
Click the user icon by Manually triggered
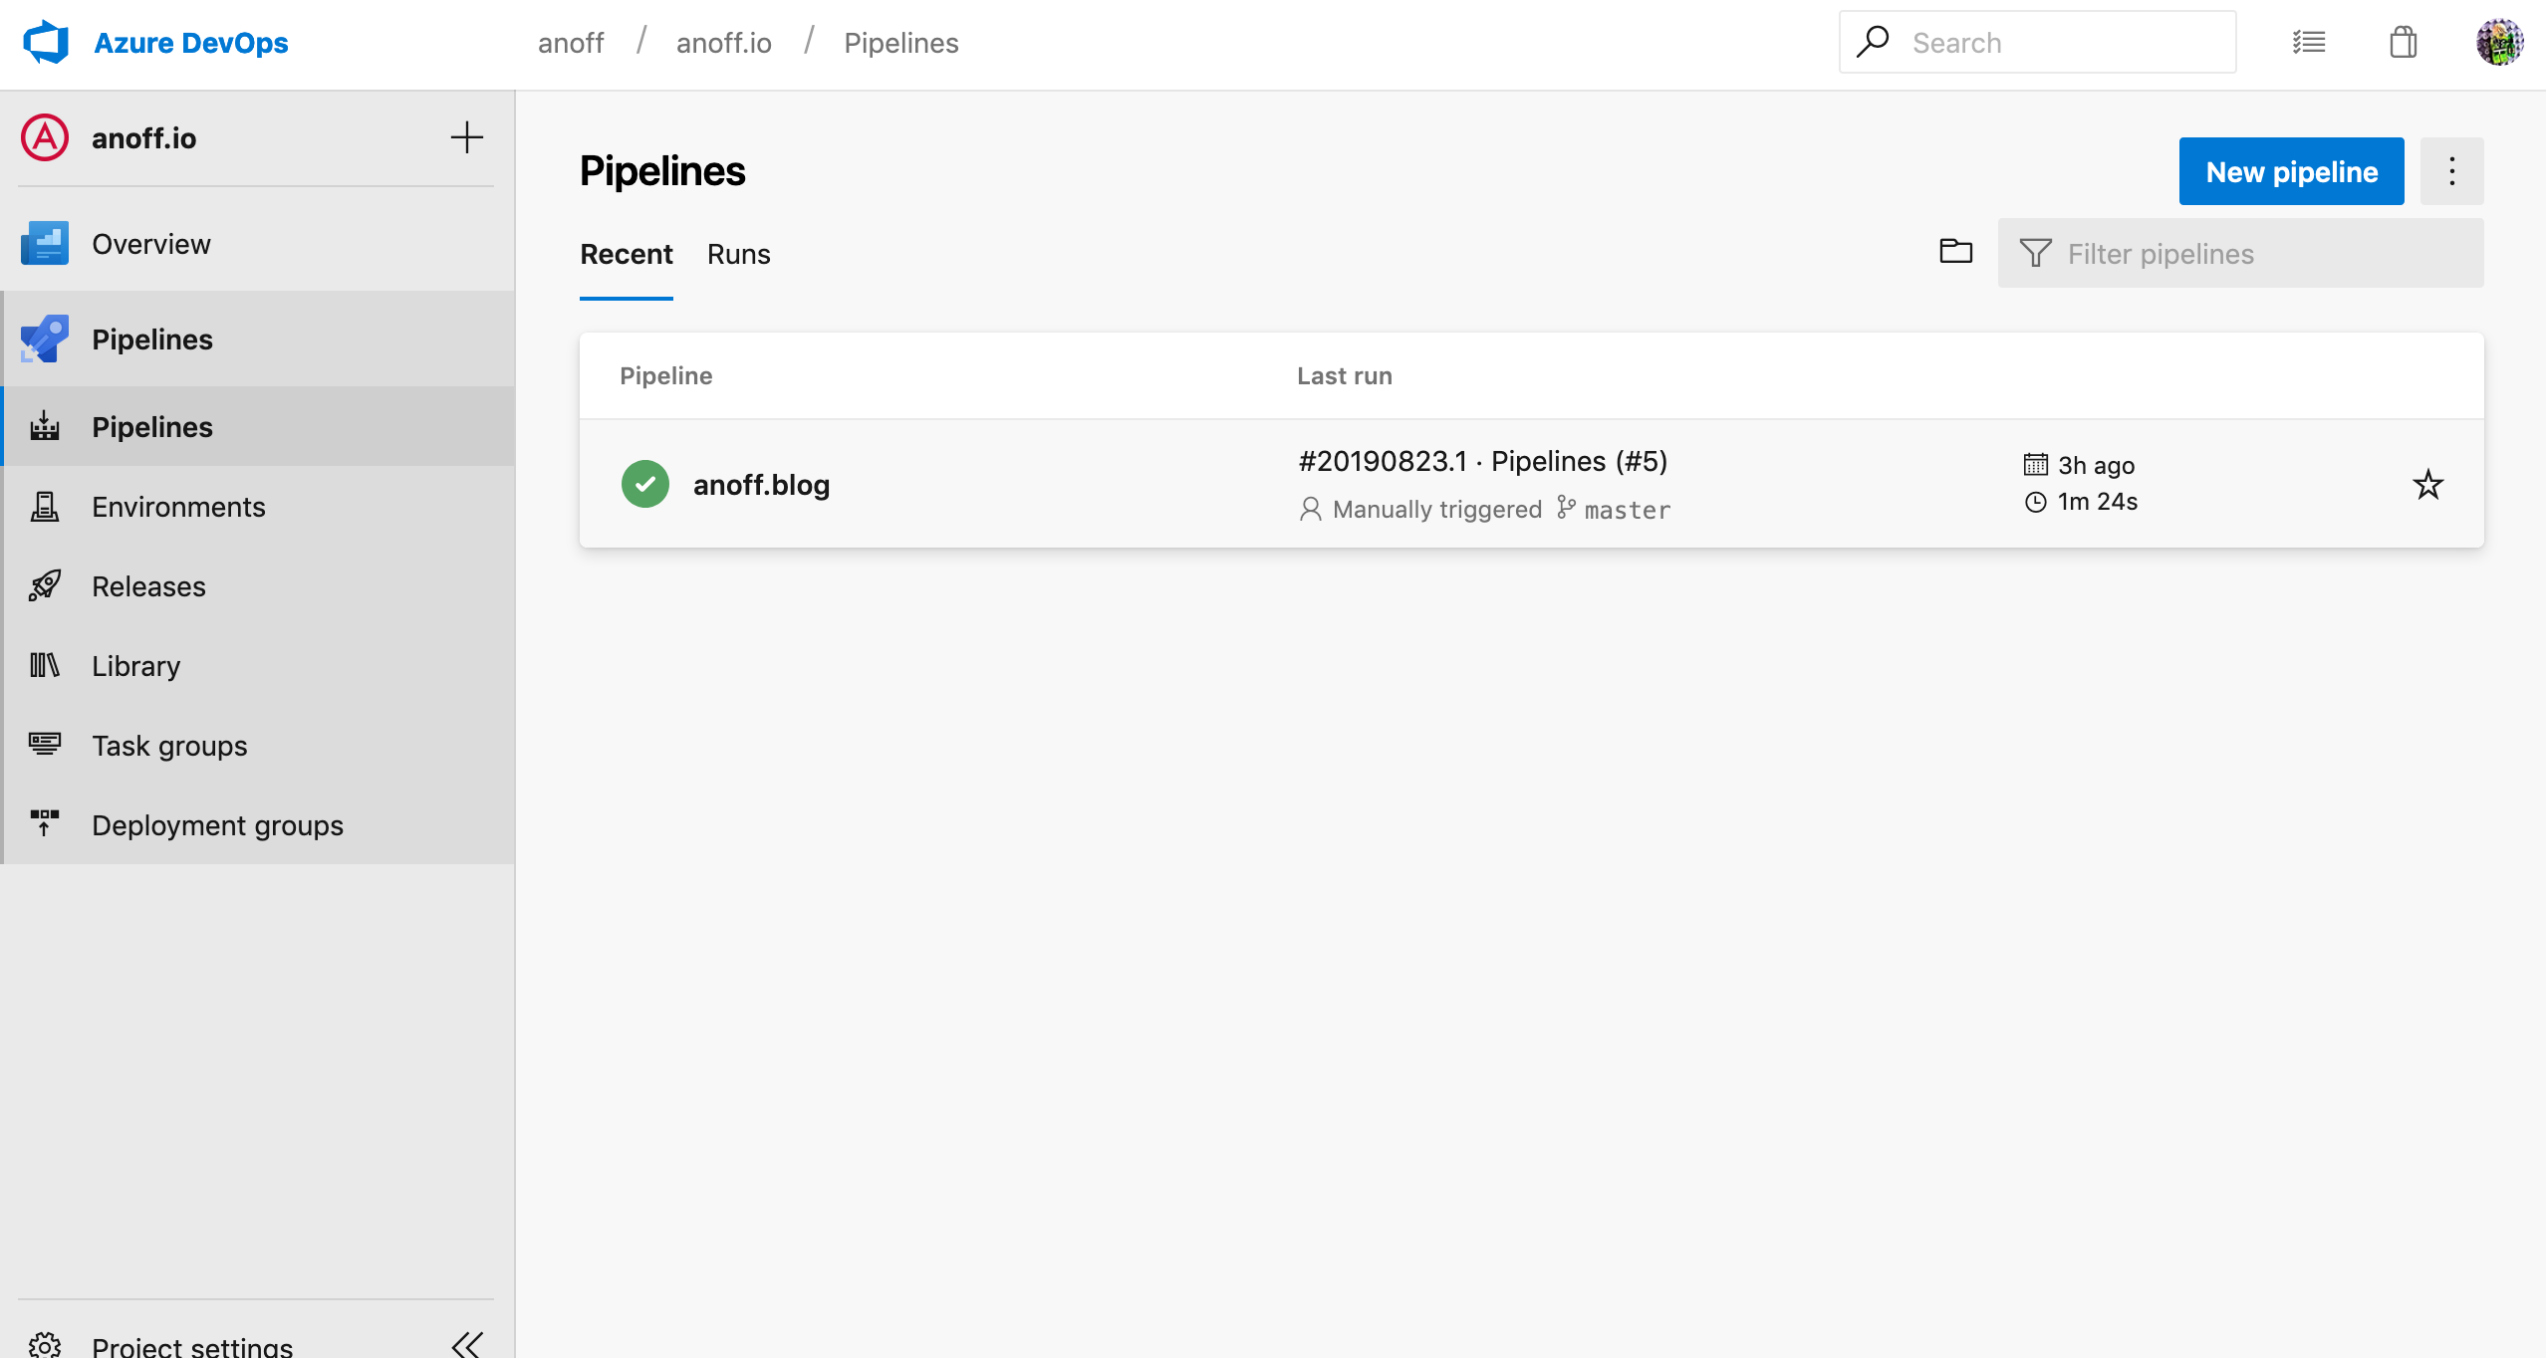tap(1311, 509)
